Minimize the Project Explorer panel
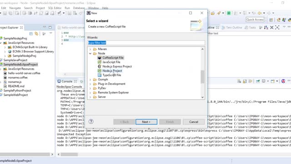Viewport: 291px width, 164px height. (45, 27)
